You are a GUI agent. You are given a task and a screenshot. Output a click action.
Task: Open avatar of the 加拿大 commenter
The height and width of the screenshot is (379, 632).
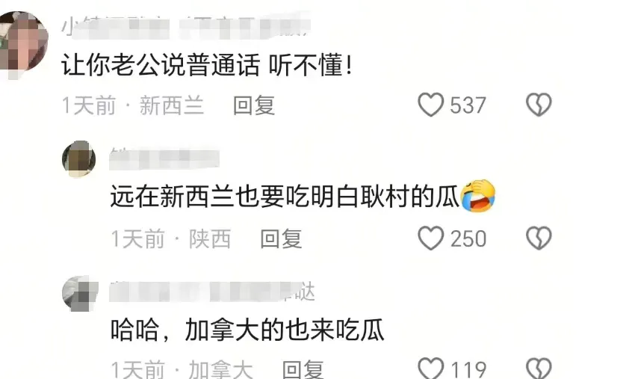(80, 293)
